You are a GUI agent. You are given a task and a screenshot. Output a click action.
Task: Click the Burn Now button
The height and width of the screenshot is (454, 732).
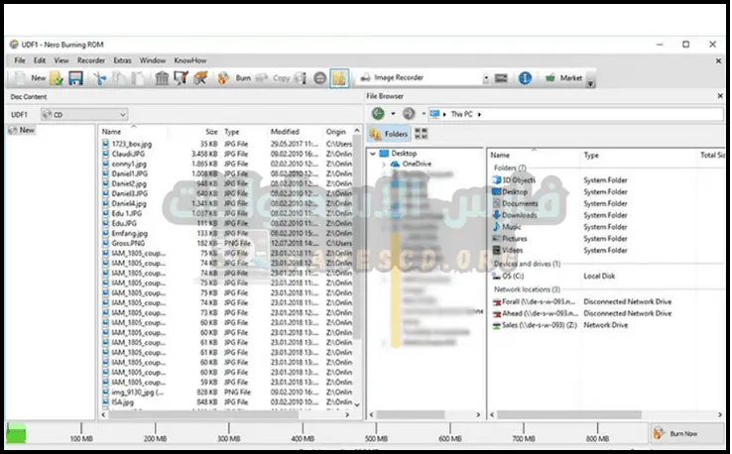pyautogui.click(x=685, y=433)
